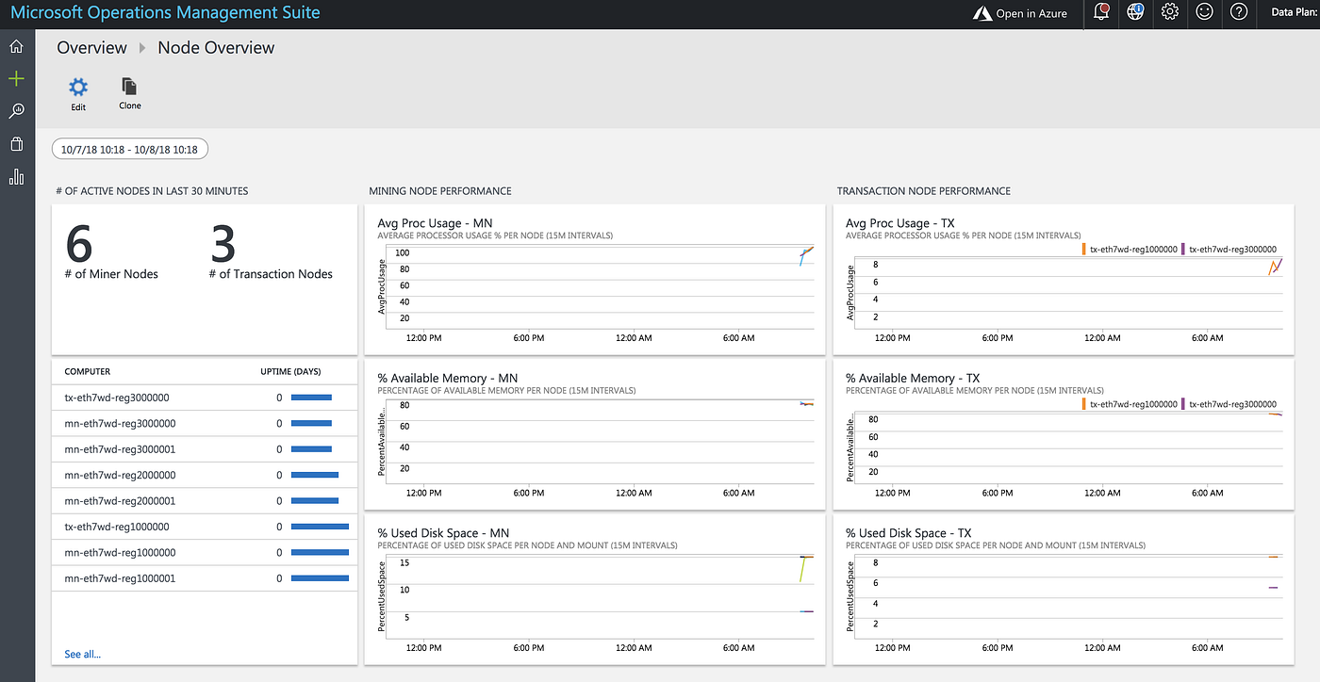Open Avg Proc Usage - MN chart

(x=597, y=281)
